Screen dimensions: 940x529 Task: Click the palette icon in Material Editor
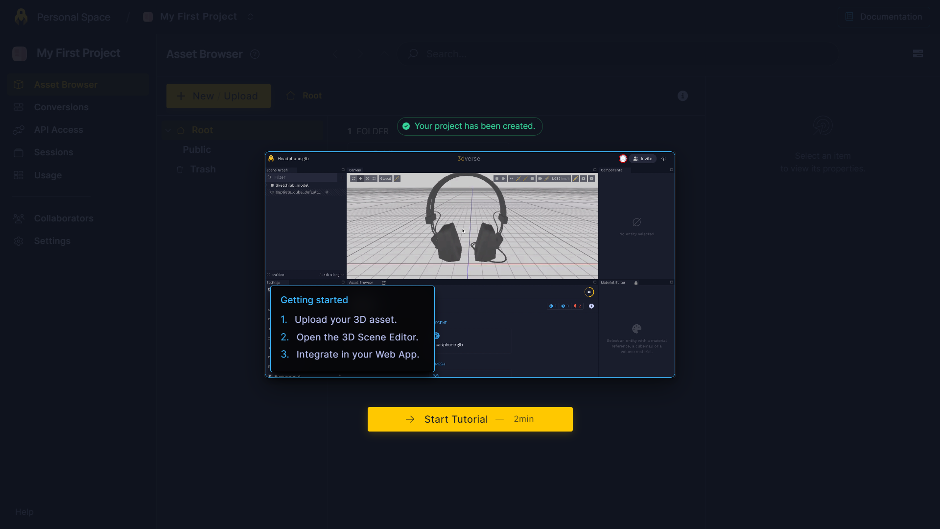636,329
